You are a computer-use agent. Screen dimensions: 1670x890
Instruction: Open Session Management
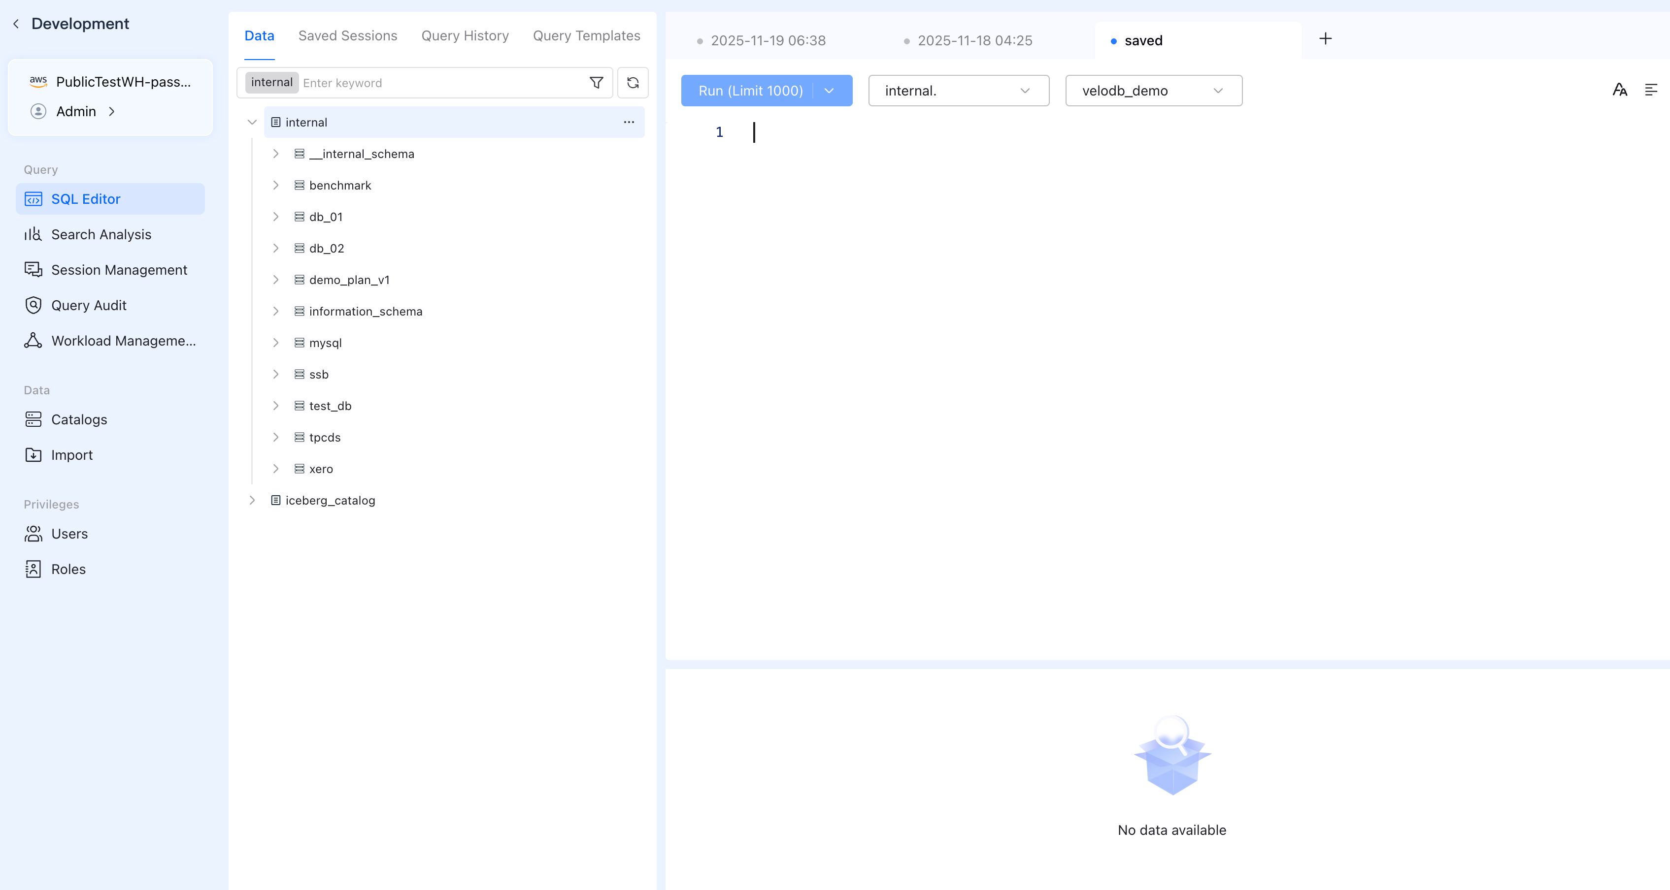(119, 269)
